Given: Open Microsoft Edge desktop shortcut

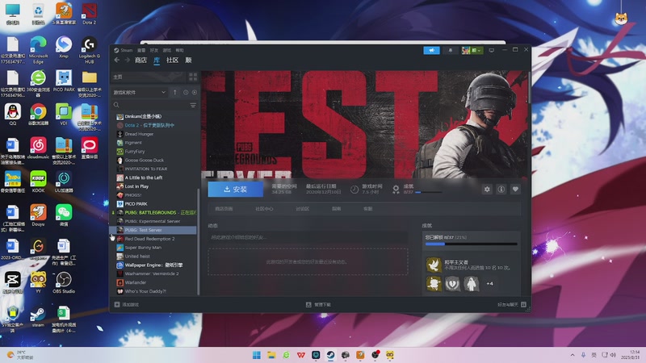Looking at the screenshot, I should click(x=38, y=49).
